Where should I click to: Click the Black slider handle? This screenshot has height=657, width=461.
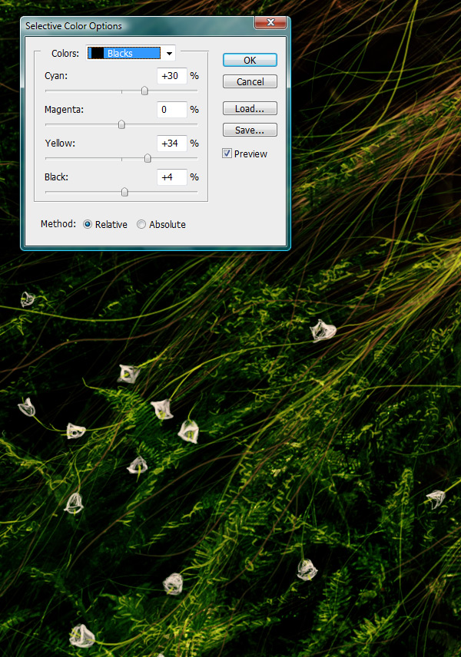point(124,192)
